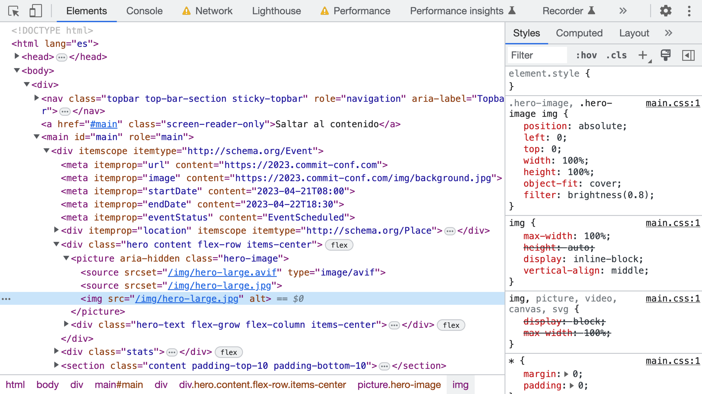
Task: Click the new style rule plus icon
Action: click(643, 55)
